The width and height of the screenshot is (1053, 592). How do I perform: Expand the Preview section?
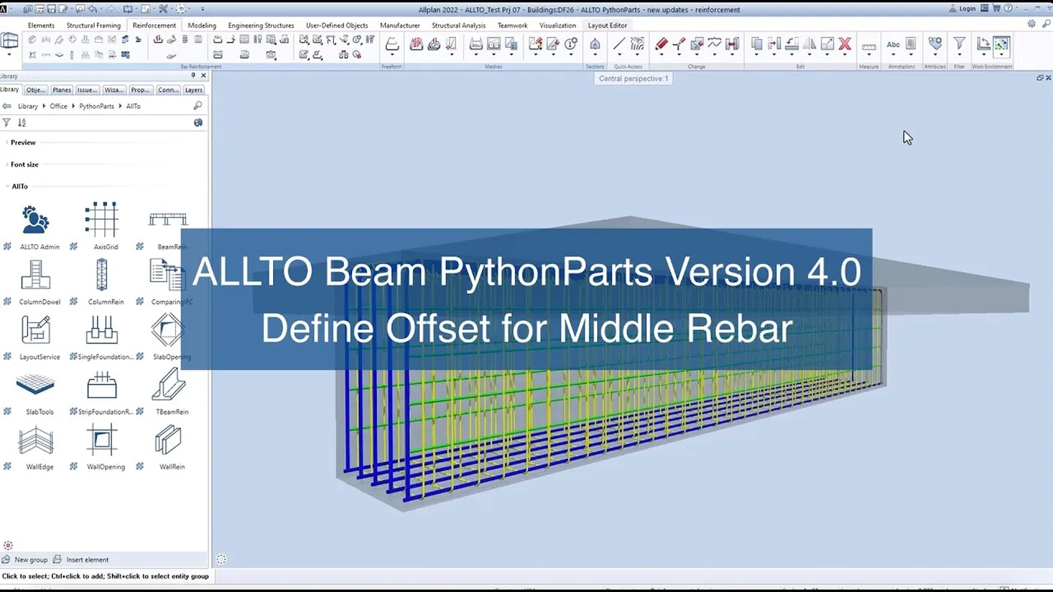click(x=23, y=143)
